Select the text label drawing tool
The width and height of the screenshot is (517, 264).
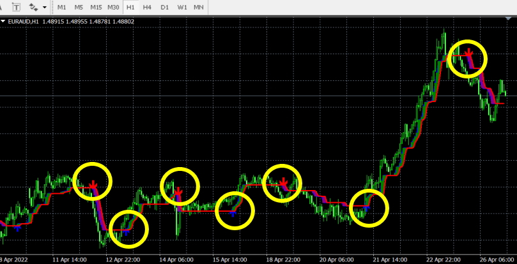click(x=16, y=7)
